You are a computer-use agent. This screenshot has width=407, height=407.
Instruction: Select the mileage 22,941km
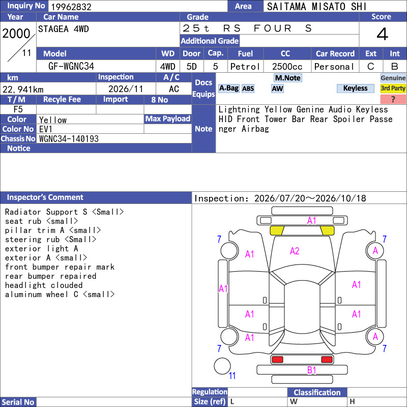pyautogui.click(x=23, y=90)
